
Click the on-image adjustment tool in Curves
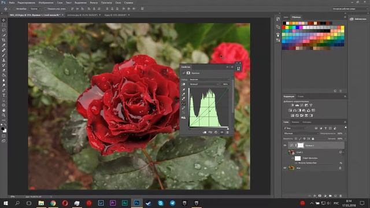[183, 84]
